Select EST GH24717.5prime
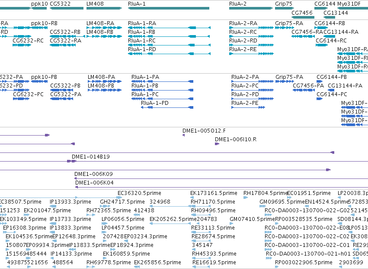 (x=122, y=202)
